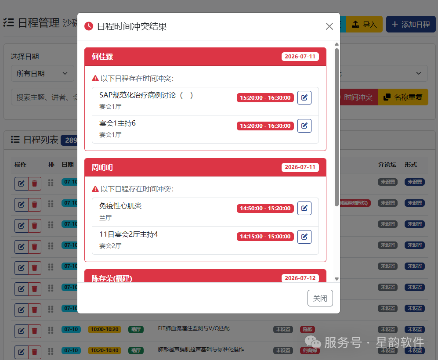Edit the 免疫性心肌炎 conflict entry

point(304,208)
